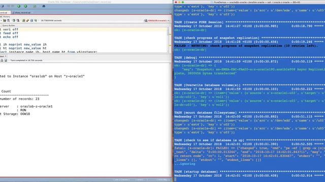Click the green Forward navigation button
Viewport: 325px width, 182px height.
pos(25,6)
